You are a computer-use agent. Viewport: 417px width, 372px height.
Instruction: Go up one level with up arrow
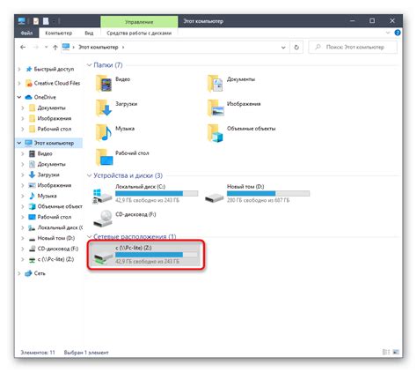coord(55,48)
